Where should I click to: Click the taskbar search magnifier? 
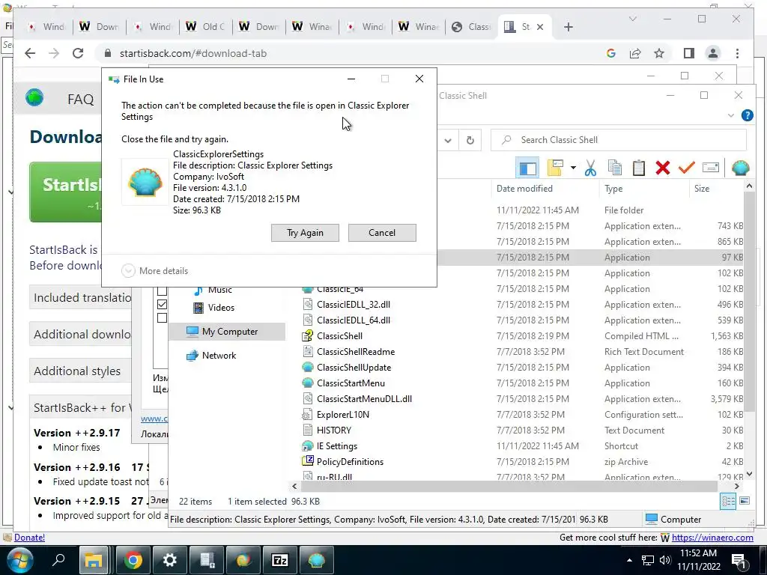[x=58, y=560]
